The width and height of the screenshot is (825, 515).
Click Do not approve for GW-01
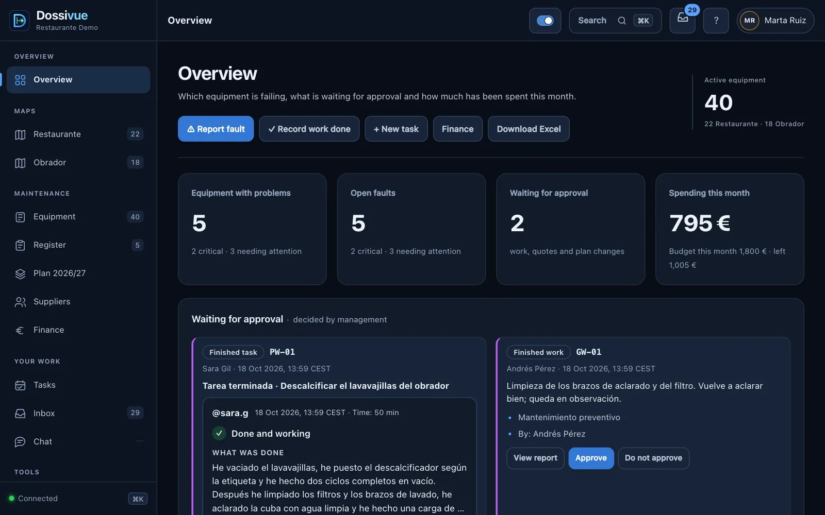[654, 458]
